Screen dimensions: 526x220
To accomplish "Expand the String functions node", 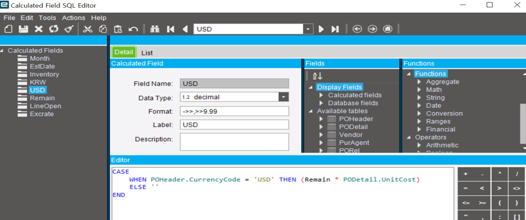I will [x=420, y=98].
